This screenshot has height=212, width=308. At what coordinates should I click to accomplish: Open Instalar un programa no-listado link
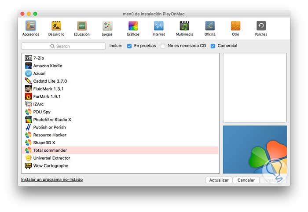pyautogui.click(x=52, y=179)
